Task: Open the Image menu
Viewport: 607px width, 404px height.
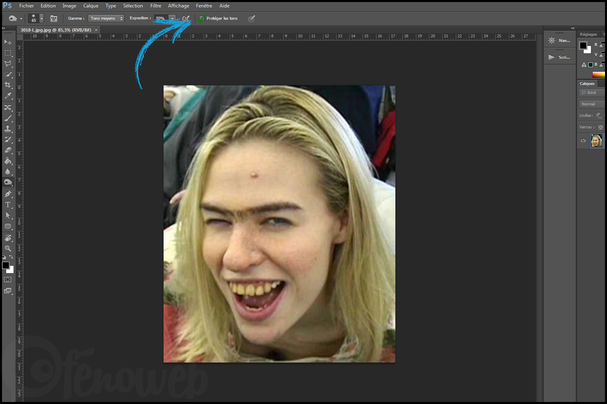Action: [69, 6]
